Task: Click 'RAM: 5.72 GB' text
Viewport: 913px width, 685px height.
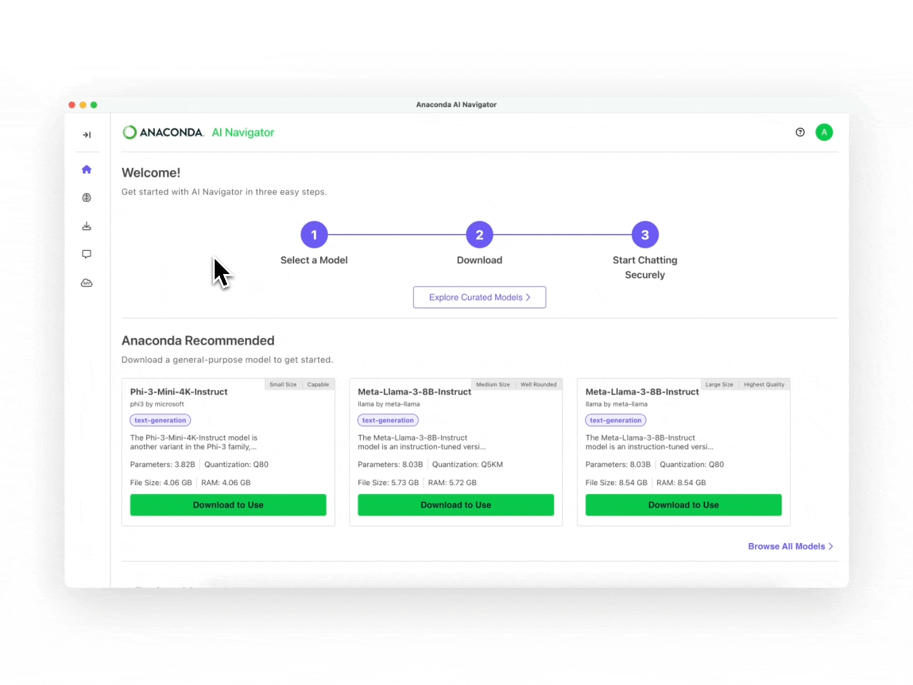Action: point(452,483)
